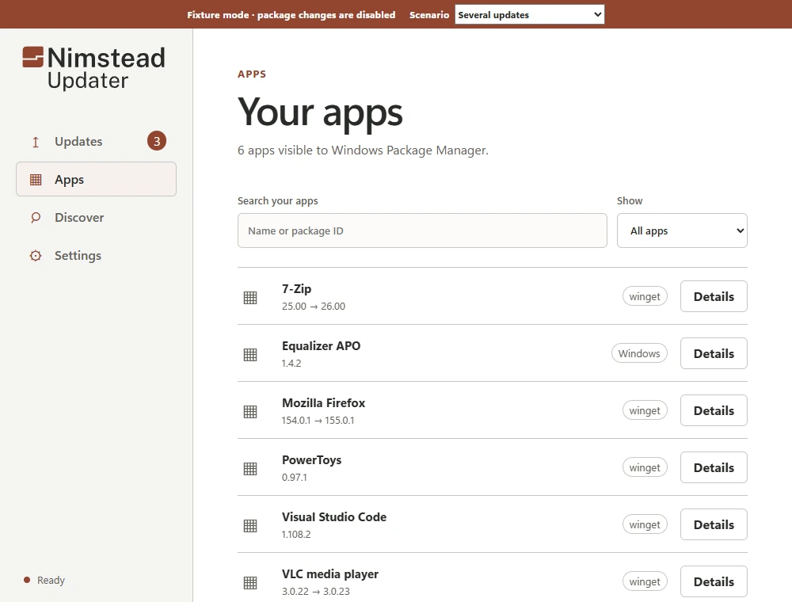Viewport: 792px width, 602px height.
Task: Focus the Name or package ID search field
Action: coord(422,231)
